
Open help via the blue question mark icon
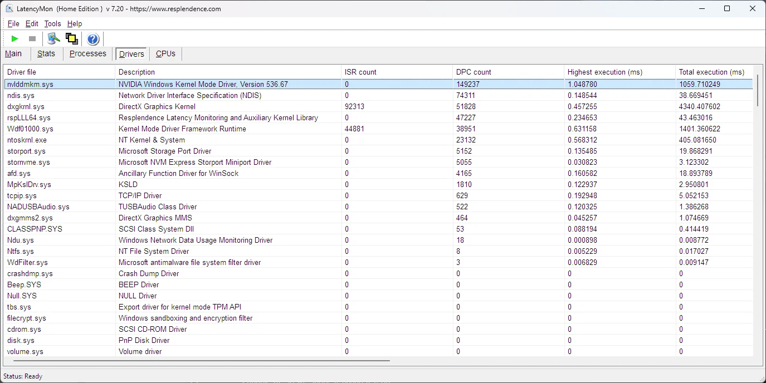pyautogui.click(x=93, y=39)
